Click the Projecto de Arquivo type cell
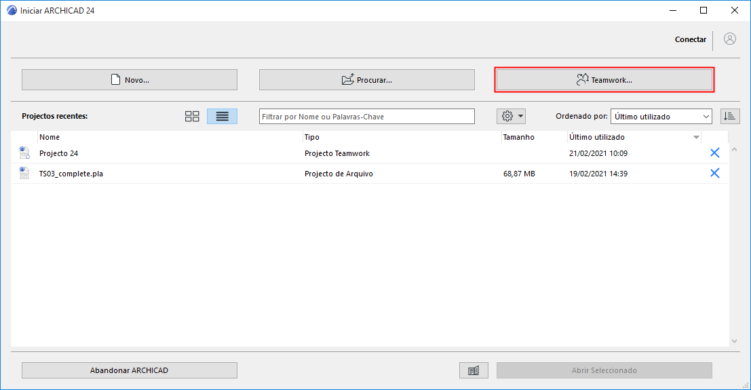751x390 pixels. coord(339,174)
